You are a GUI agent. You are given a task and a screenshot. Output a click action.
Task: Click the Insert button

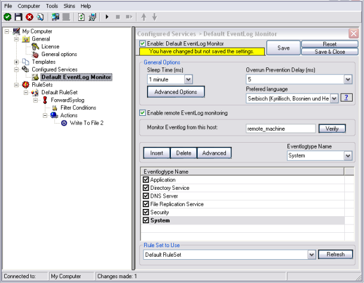click(157, 153)
